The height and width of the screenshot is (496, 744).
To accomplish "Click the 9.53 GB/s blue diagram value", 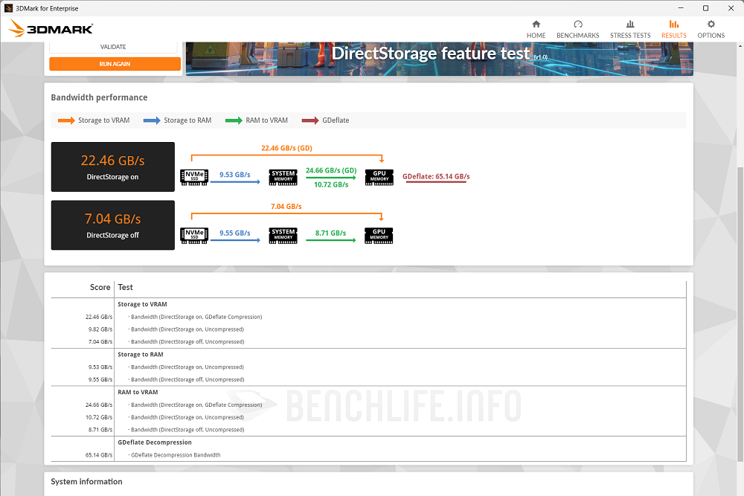I will (x=235, y=175).
